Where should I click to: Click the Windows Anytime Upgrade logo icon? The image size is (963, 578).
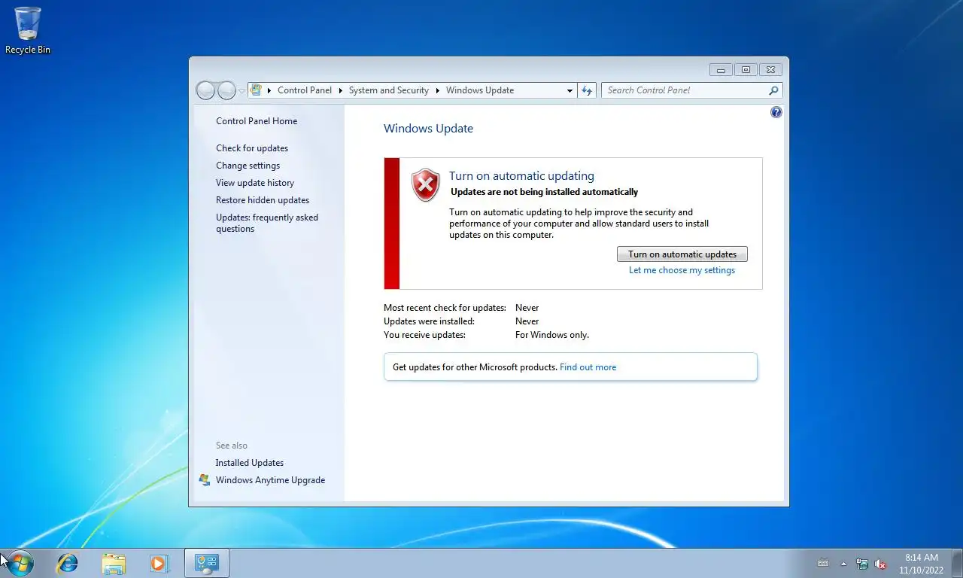tap(205, 480)
